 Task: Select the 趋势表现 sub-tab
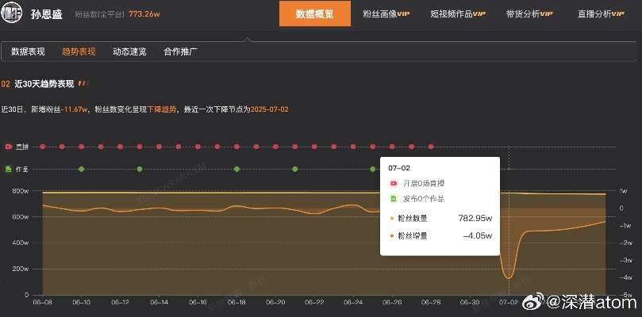[79, 52]
